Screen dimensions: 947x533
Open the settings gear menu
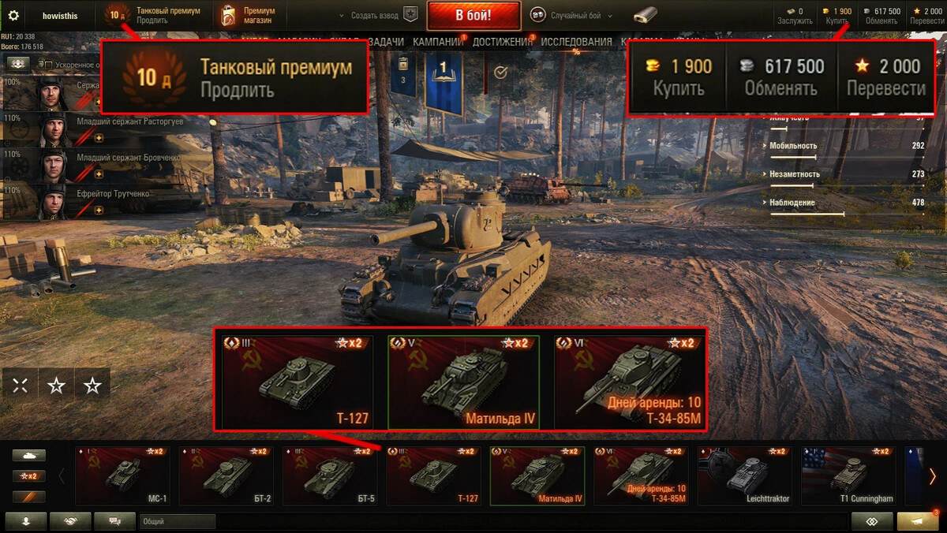tap(13, 15)
